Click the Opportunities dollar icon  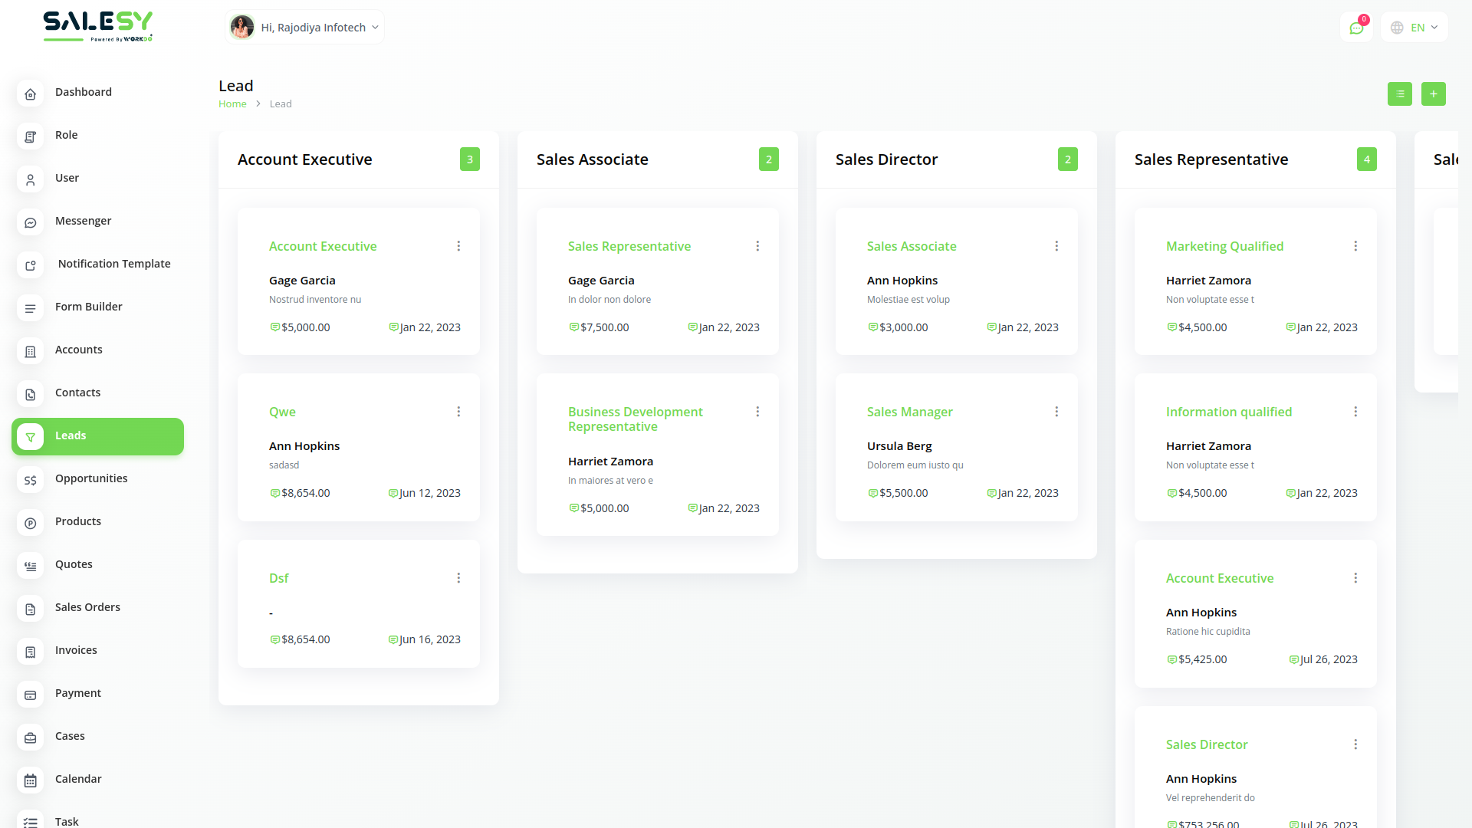[30, 480]
